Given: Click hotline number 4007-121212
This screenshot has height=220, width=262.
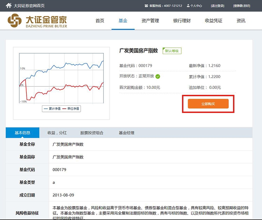Looking at the screenshot, I should click(x=173, y=6).
